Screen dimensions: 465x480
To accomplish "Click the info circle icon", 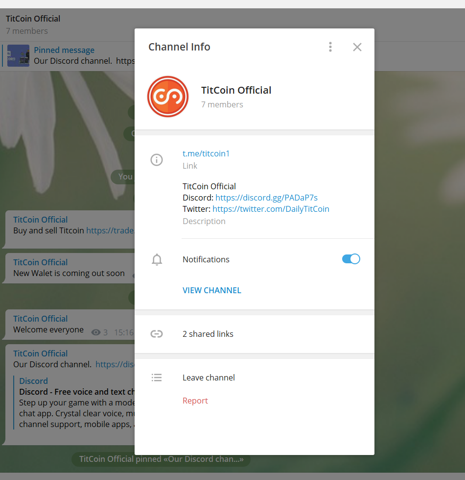I will [x=157, y=160].
